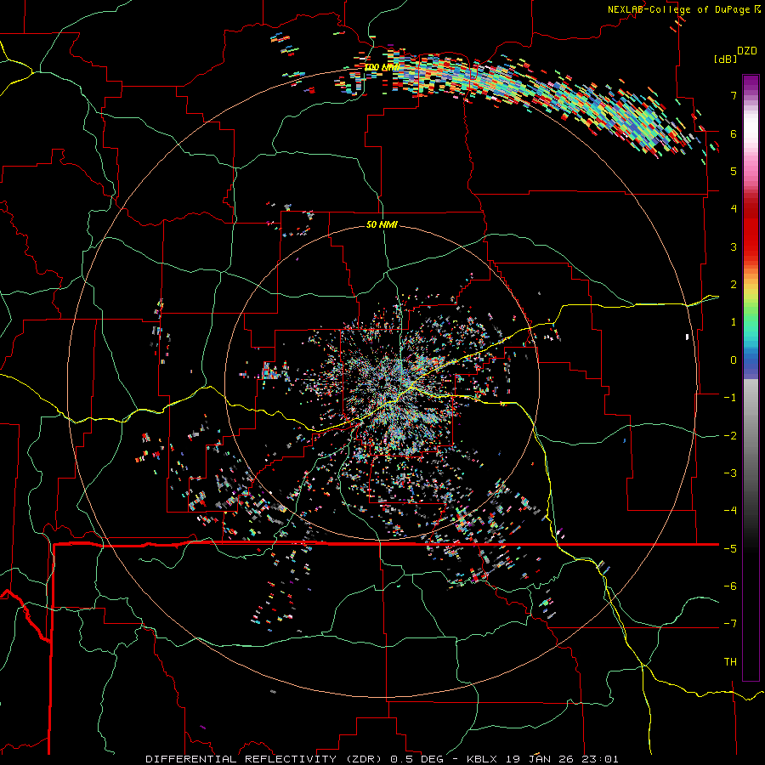
Task: Select the 7 value on the dB scale
Action: (x=734, y=95)
